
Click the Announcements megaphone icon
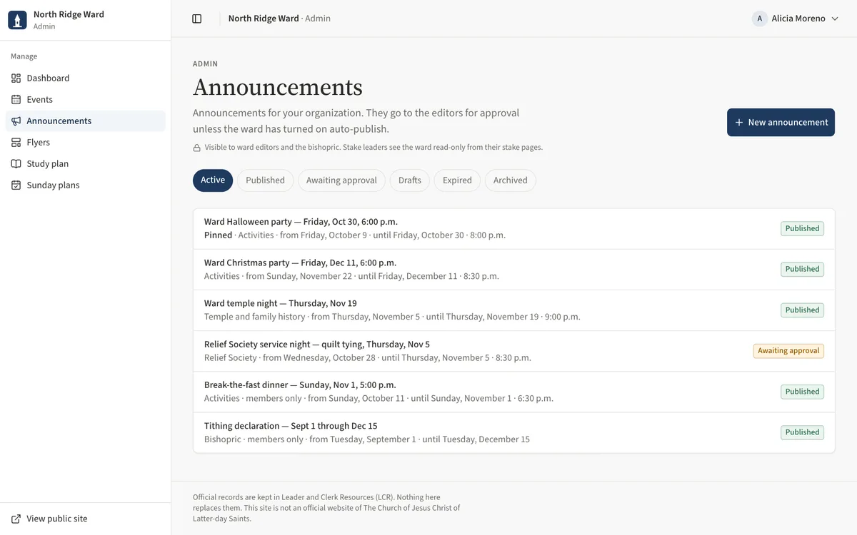click(16, 121)
